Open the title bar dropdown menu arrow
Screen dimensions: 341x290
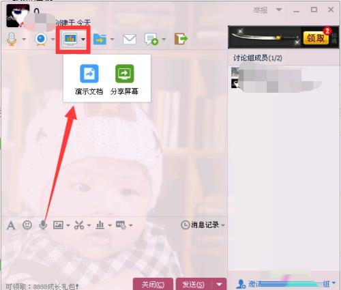click(x=279, y=10)
